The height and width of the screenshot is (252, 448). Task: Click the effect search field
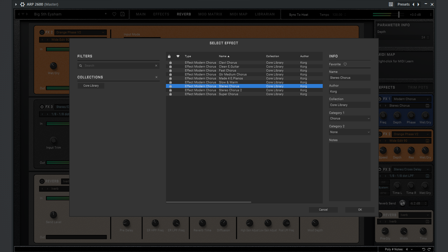119,66
